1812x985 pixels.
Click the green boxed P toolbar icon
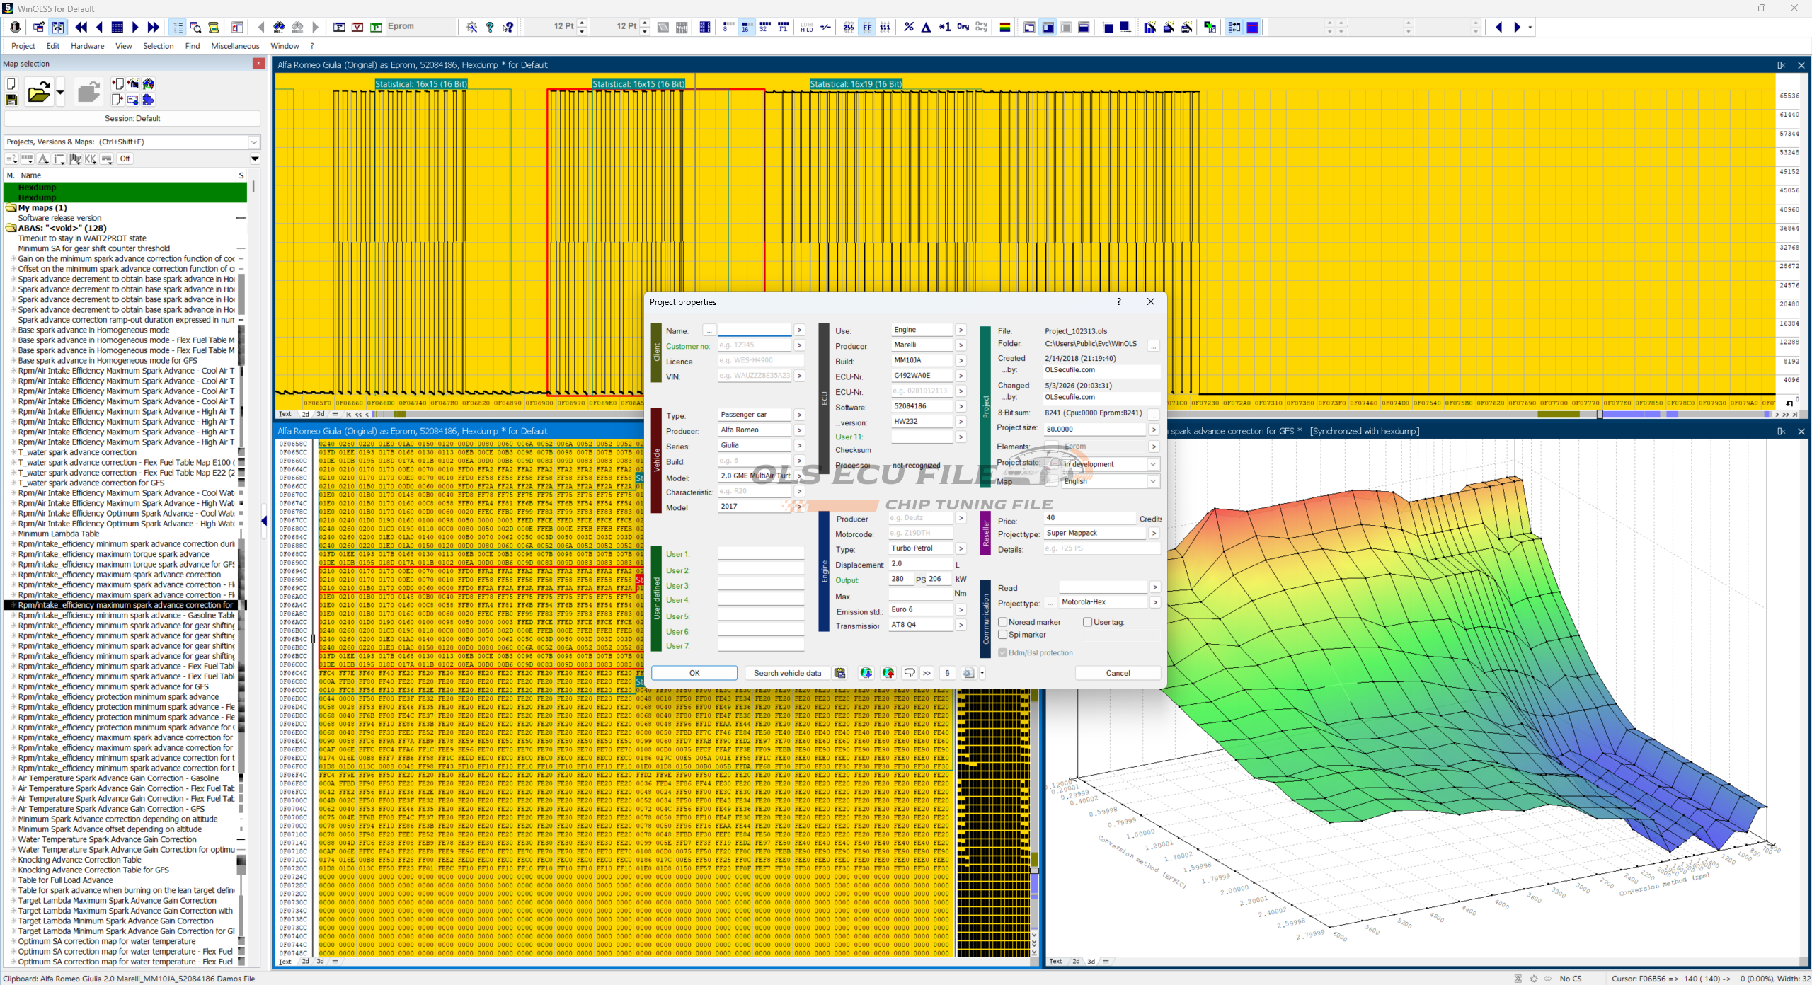(376, 27)
